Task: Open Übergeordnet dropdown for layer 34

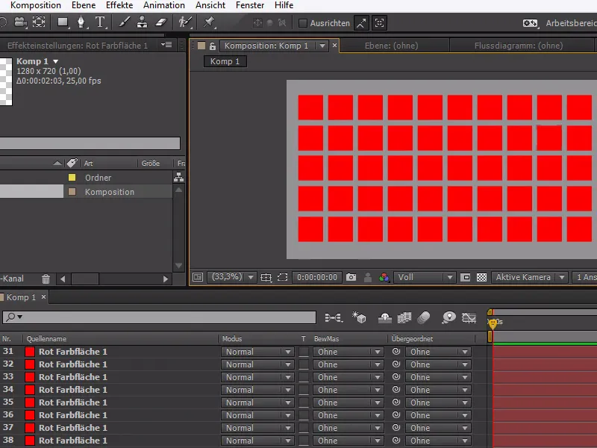Action: pyautogui.click(x=438, y=390)
